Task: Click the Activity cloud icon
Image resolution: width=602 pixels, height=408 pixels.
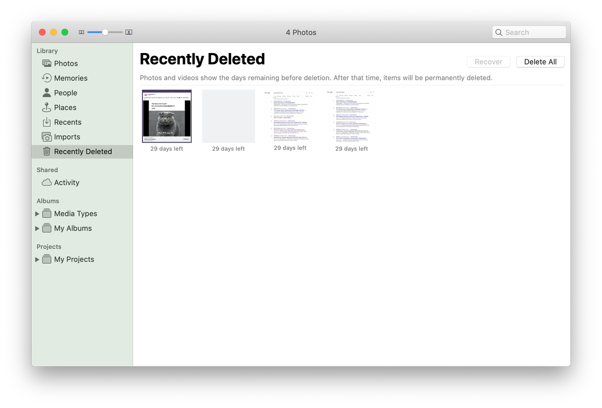Action: click(x=46, y=182)
